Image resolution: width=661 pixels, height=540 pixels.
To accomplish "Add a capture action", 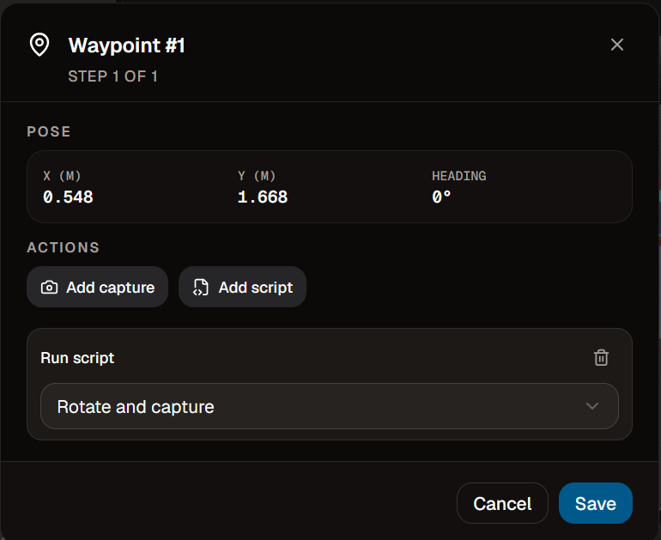I will 97,287.
